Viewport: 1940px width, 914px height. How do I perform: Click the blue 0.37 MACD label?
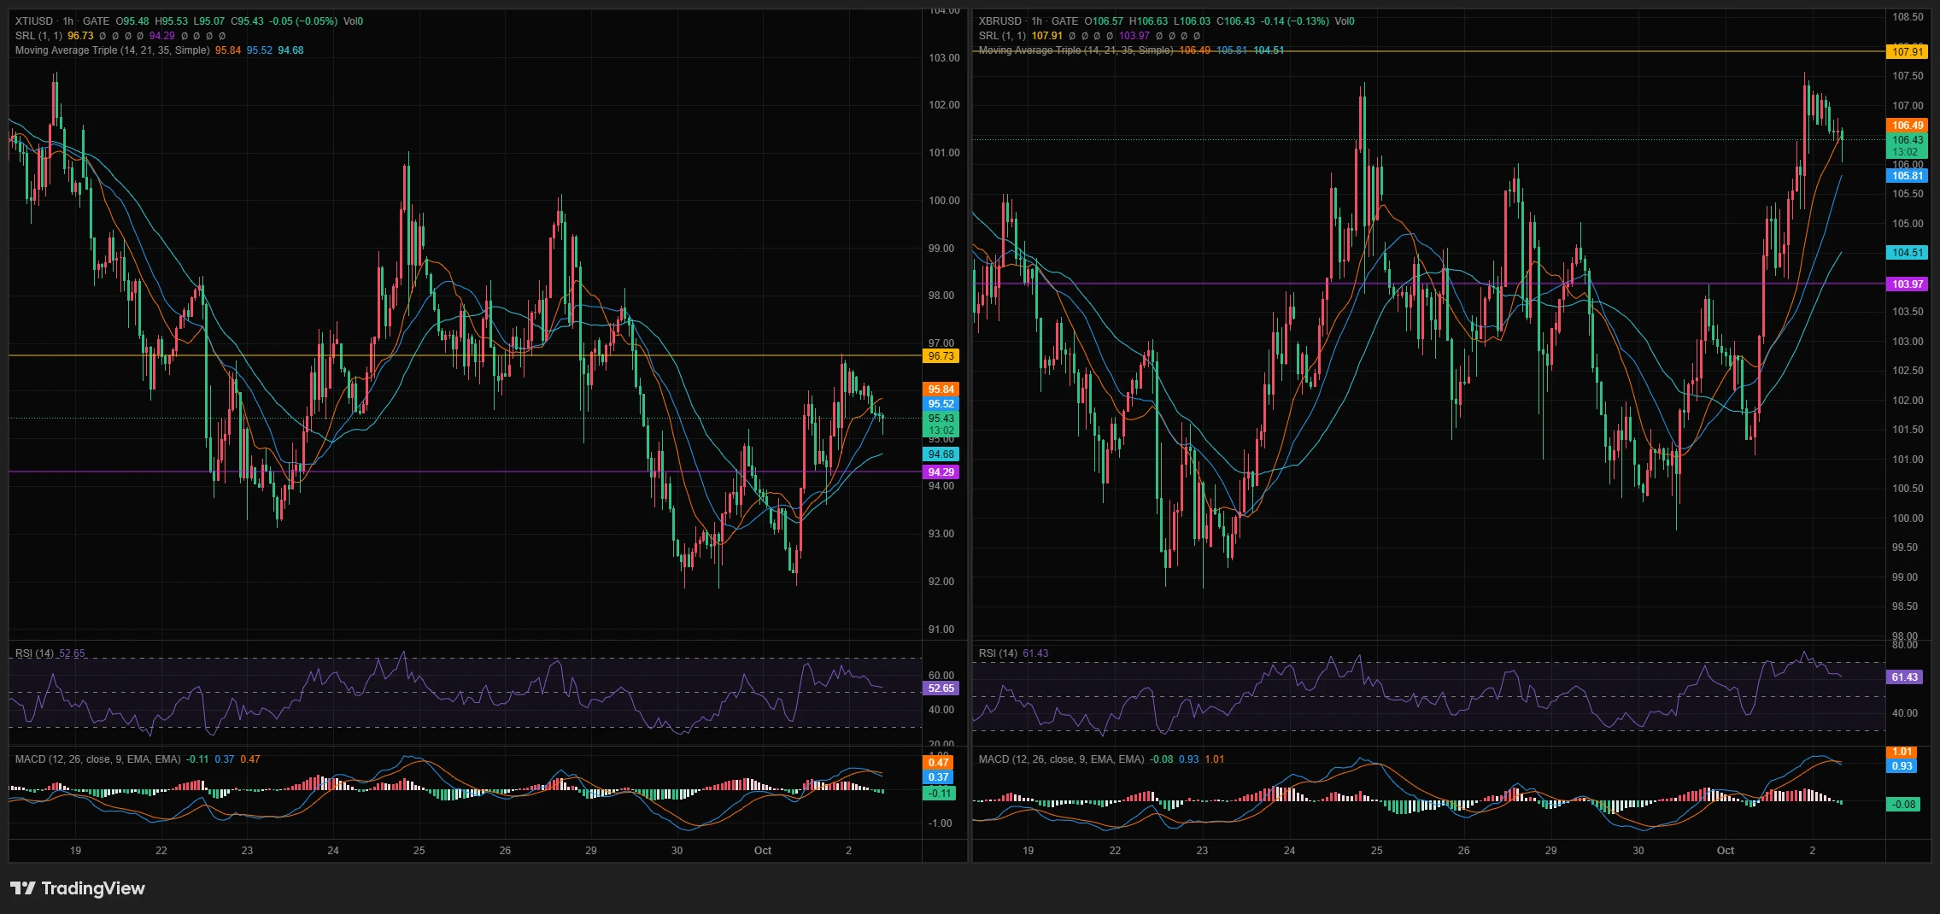click(x=939, y=777)
